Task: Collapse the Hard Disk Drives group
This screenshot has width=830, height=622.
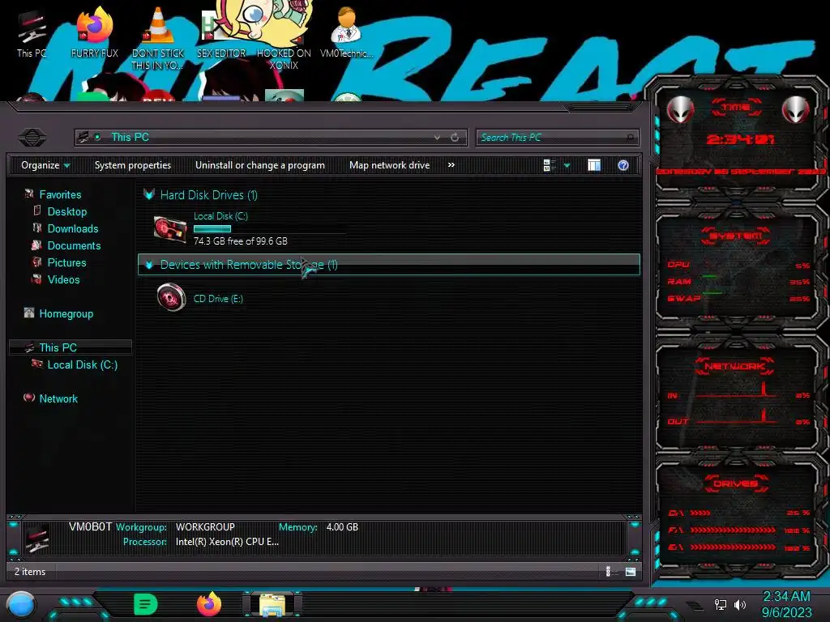Action: 149,194
